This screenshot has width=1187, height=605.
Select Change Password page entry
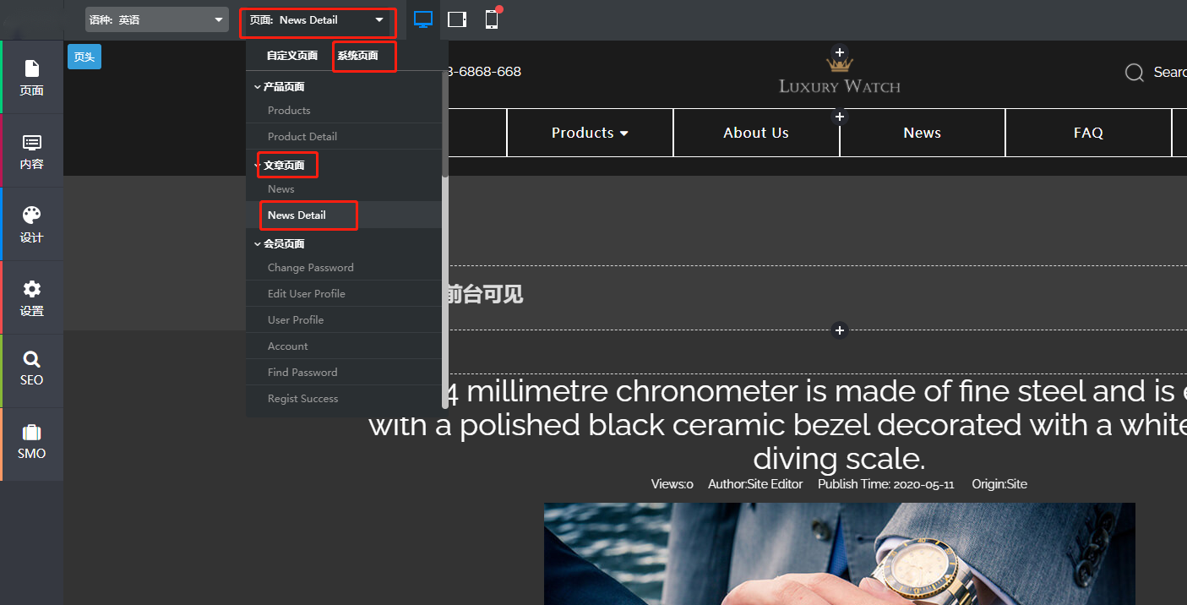point(311,268)
